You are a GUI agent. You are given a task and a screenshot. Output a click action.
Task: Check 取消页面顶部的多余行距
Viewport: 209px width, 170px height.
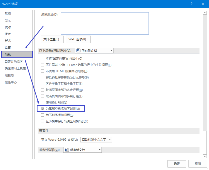(x=43, y=96)
